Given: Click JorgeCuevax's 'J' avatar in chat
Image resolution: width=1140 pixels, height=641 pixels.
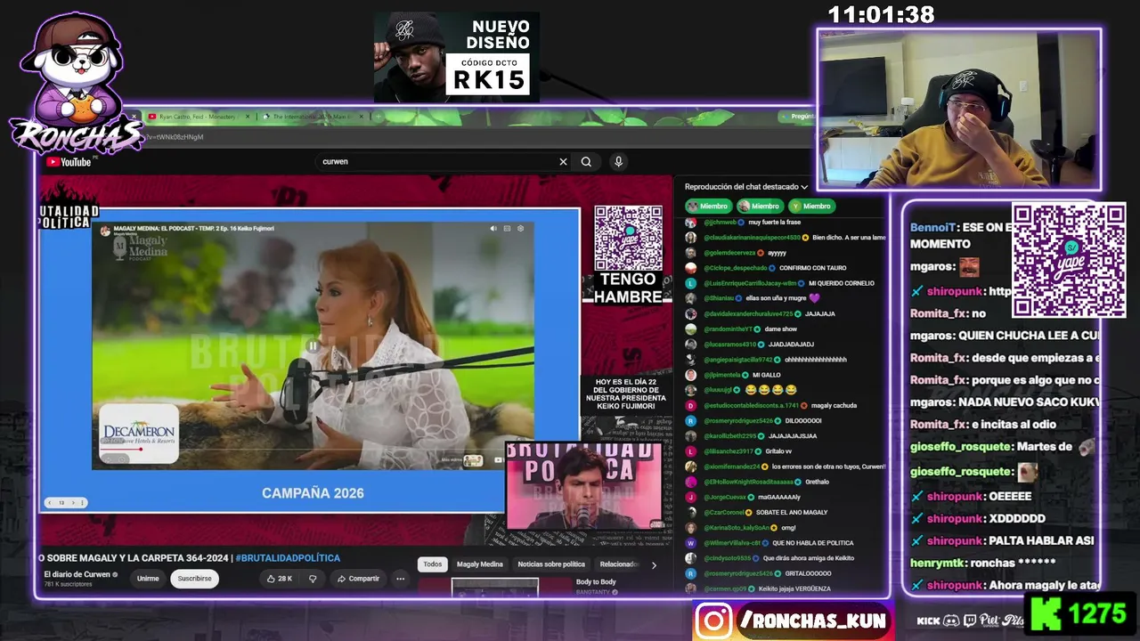Looking at the screenshot, I should [x=690, y=497].
